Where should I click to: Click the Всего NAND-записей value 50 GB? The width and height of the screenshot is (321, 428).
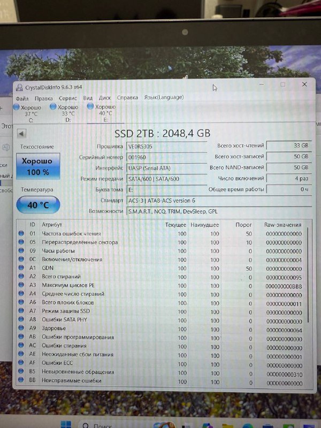(289, 167)
